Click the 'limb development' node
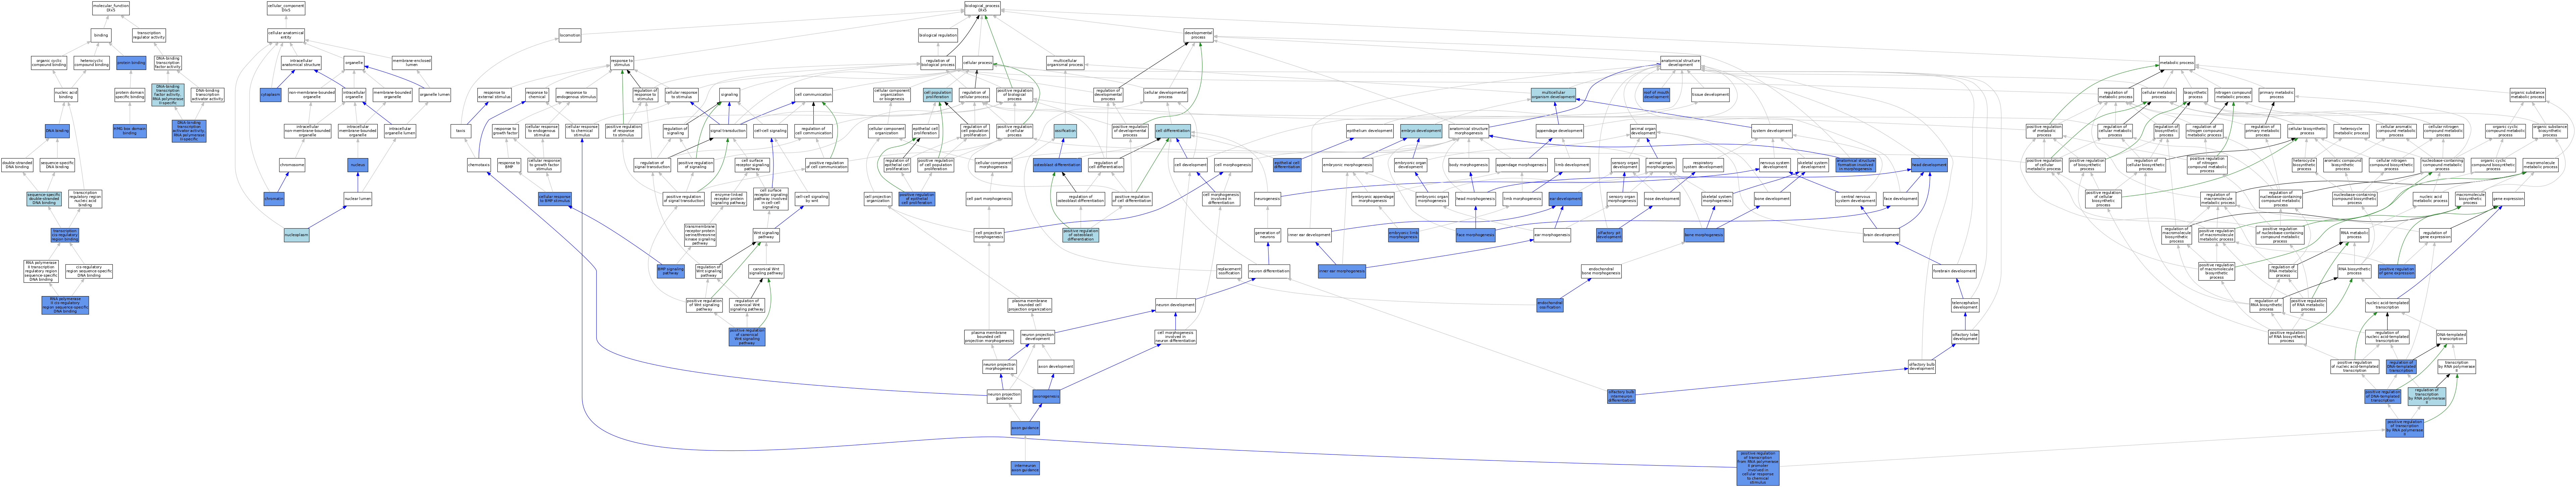2576x487 pixels. point(1572,165)
